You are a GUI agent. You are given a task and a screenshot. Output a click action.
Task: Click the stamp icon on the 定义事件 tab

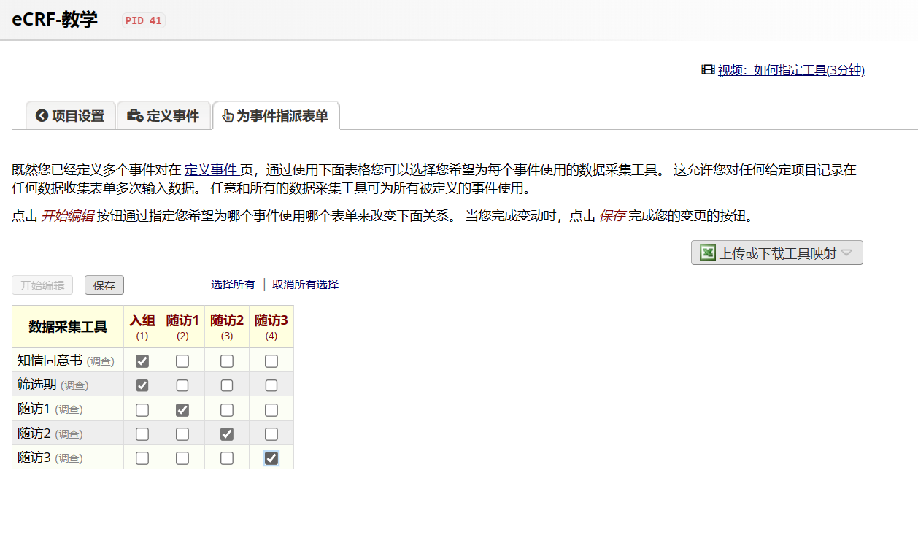pos(134,115)
